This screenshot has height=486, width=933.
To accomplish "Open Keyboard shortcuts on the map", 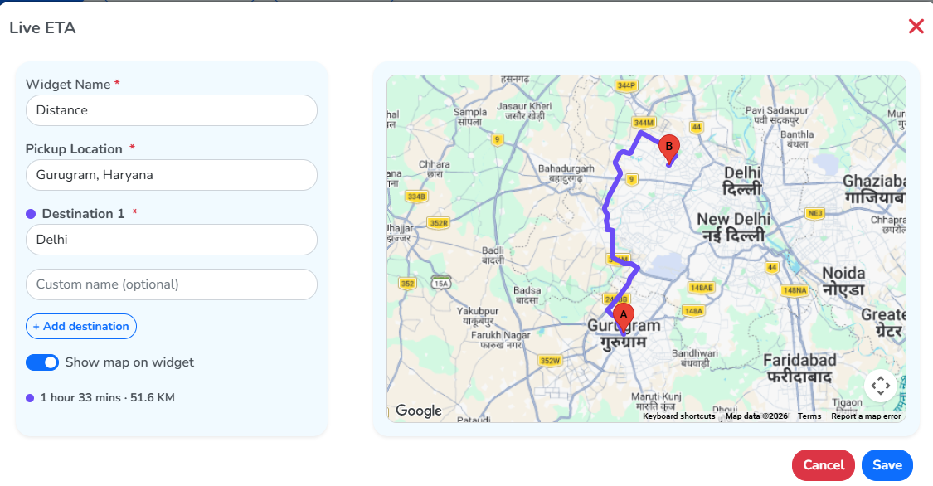I will pyautogui.click(x=679, y=416).
